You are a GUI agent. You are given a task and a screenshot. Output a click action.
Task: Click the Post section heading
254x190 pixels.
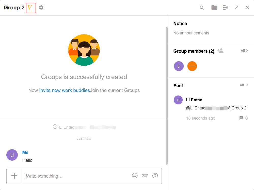coord(178,85)
